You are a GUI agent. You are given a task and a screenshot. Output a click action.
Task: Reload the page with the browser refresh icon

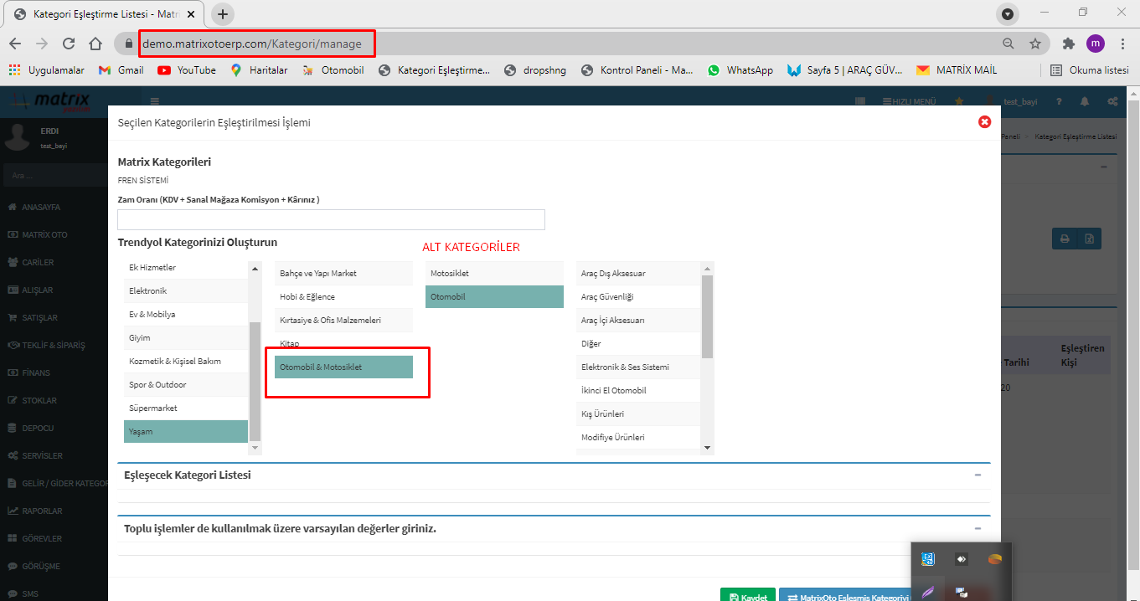pos(69,44)
